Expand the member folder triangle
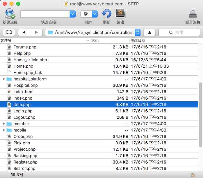 [x=4, y=123]
